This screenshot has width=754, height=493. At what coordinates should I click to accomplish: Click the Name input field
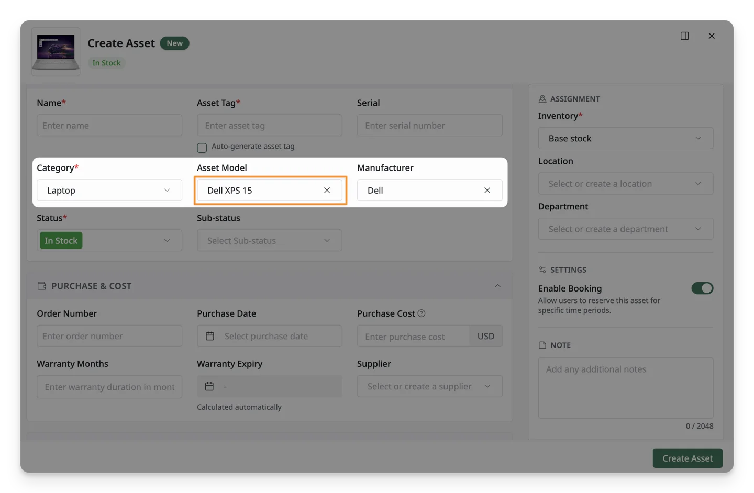[x=109, y=125]
